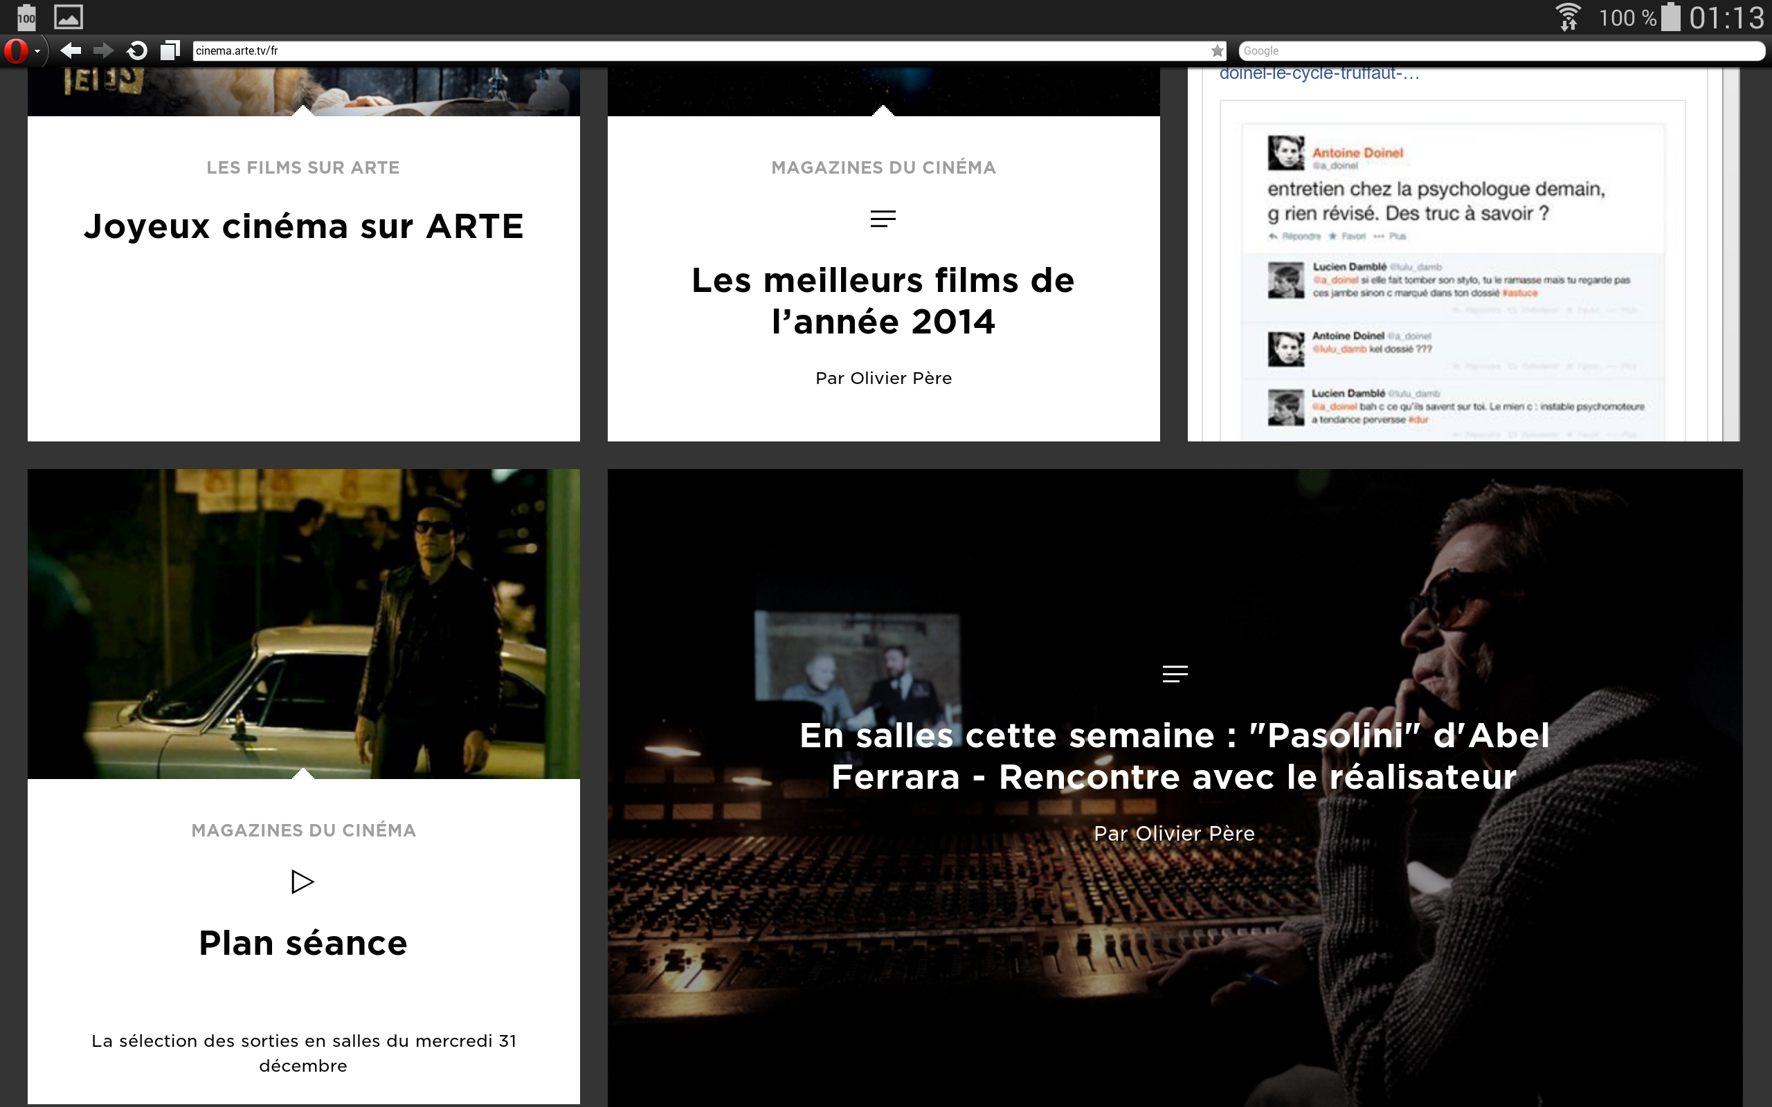Image resolution: width=1772 pixels, height=1107 pixels.
Task: Select 'MAGAZINES DU CINÉMA' label above 'Les meilleurs films'
Action: [x=884, y=167]
